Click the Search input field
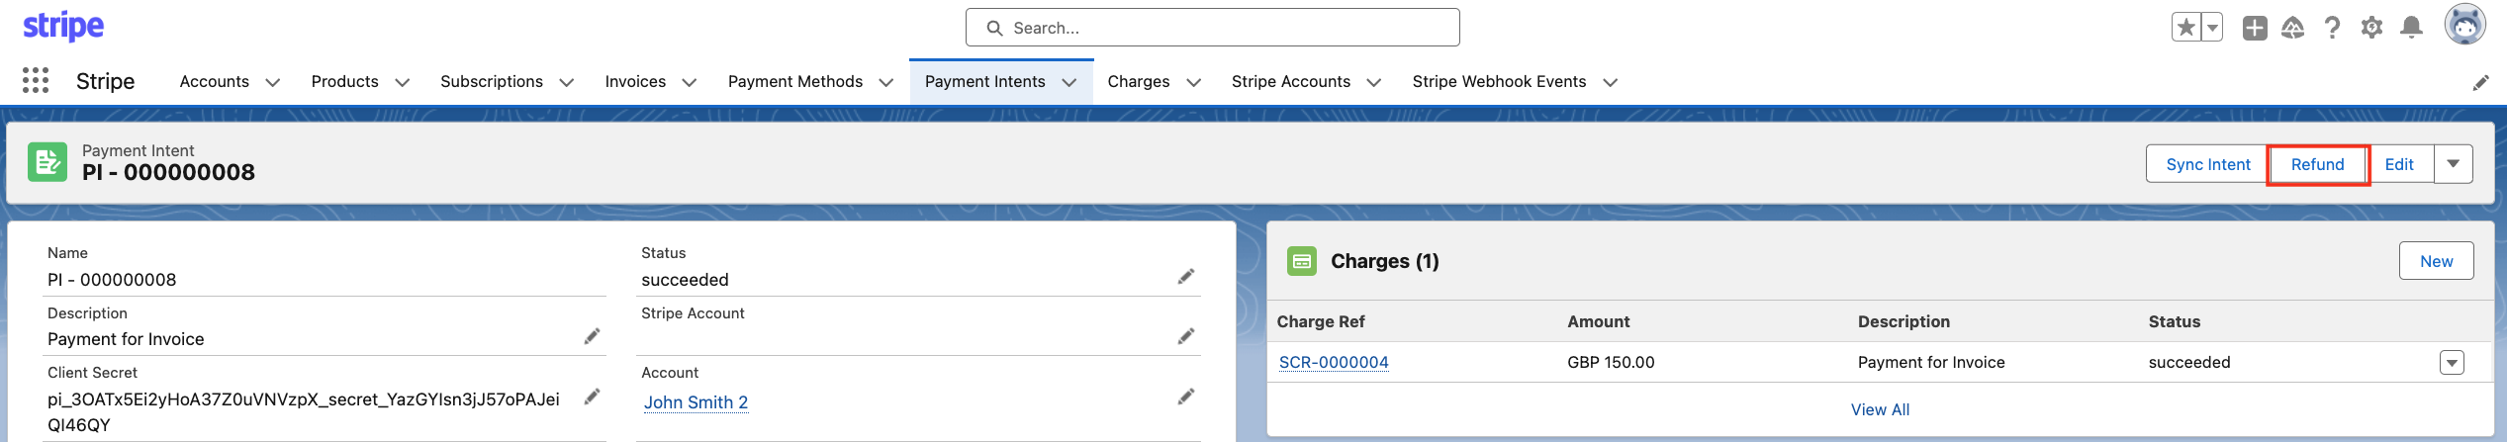 click(x=1212, y=28)
